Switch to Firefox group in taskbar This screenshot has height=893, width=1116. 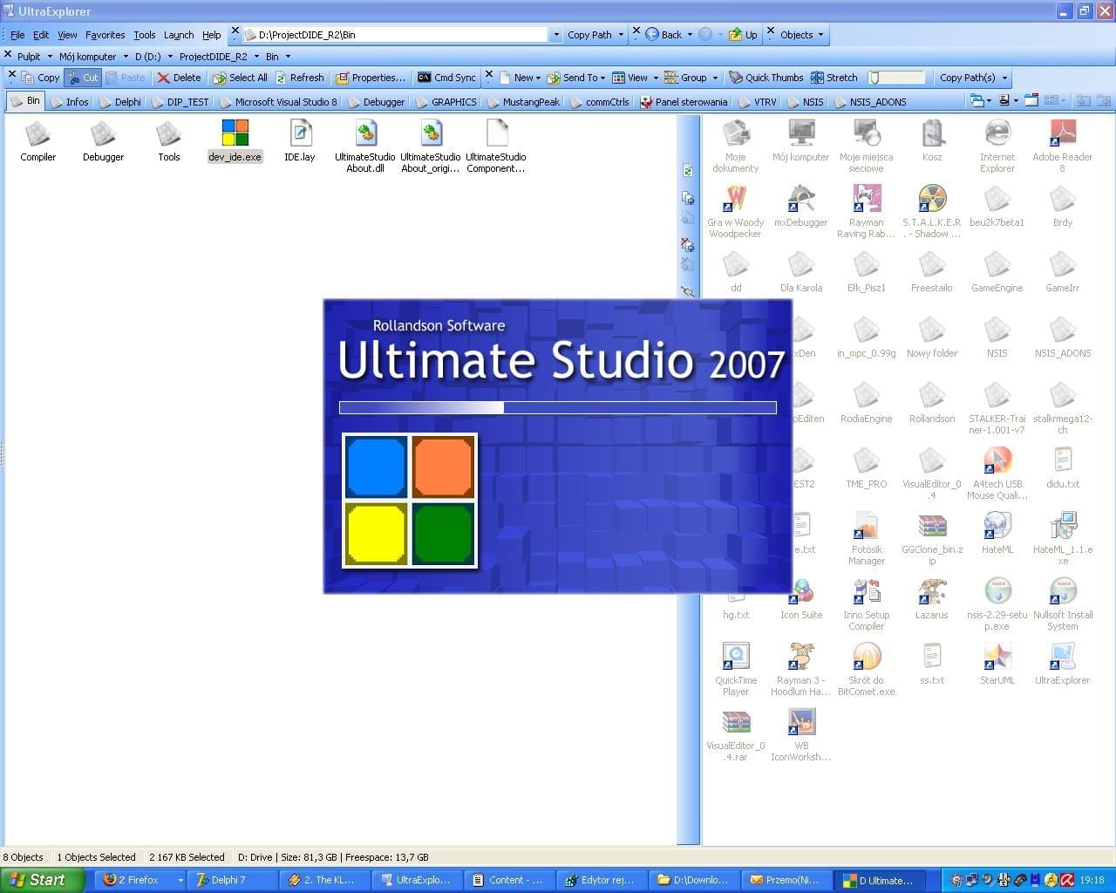coord(138,880)
